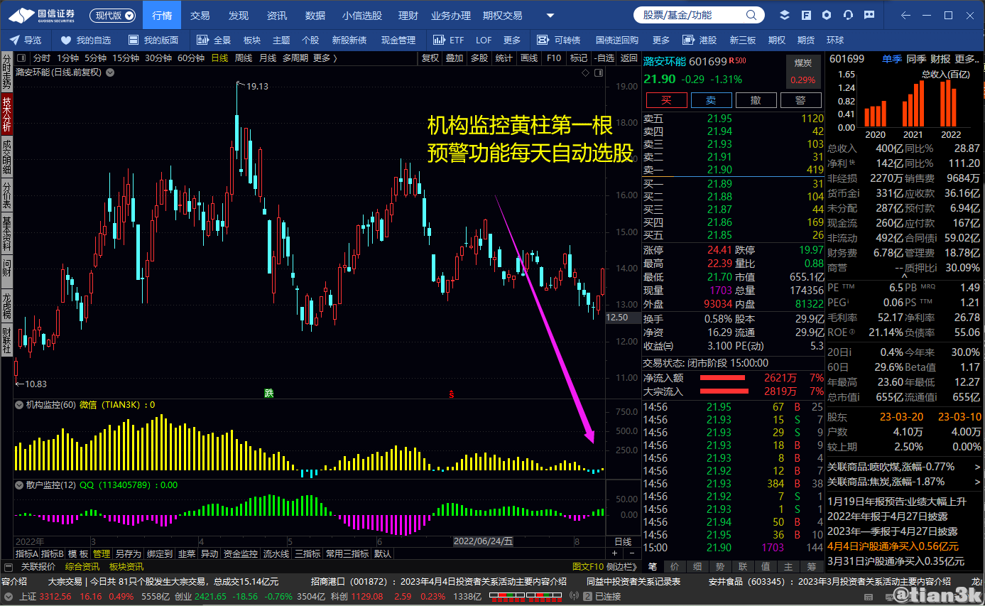The width and height of the screenshot is (985, 606).
Task: Click the 返回 back button
Action: point(628,58)
